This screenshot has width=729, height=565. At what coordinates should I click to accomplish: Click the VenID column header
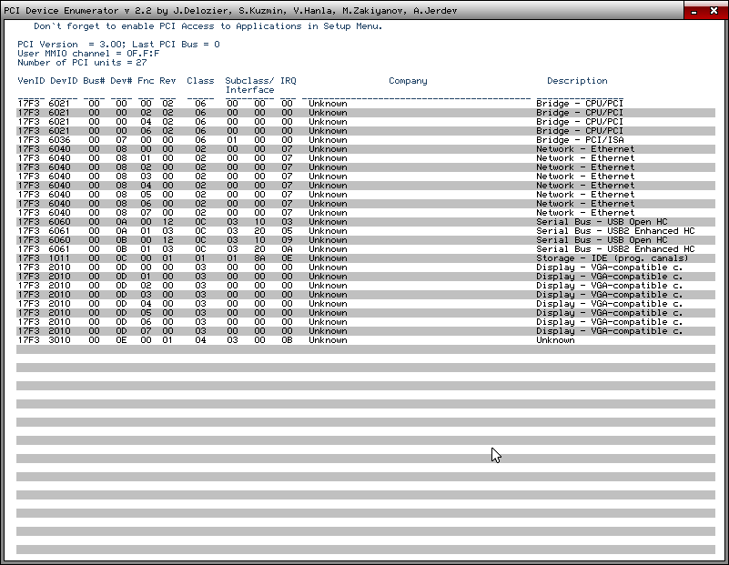pyautogui.click(x=30, y=81)
